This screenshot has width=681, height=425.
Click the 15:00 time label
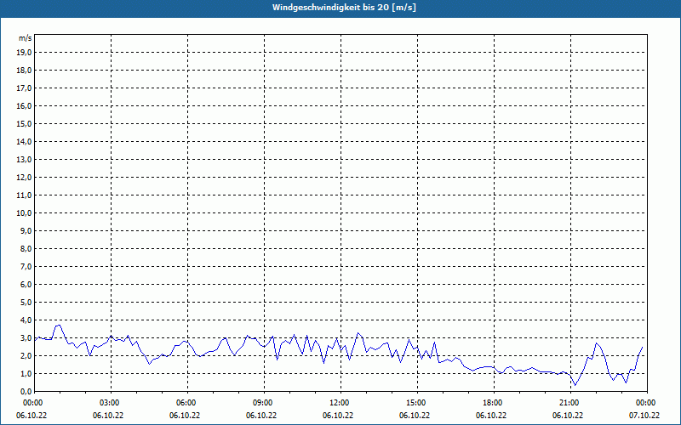pyautogui.click(x=416, y=403)
